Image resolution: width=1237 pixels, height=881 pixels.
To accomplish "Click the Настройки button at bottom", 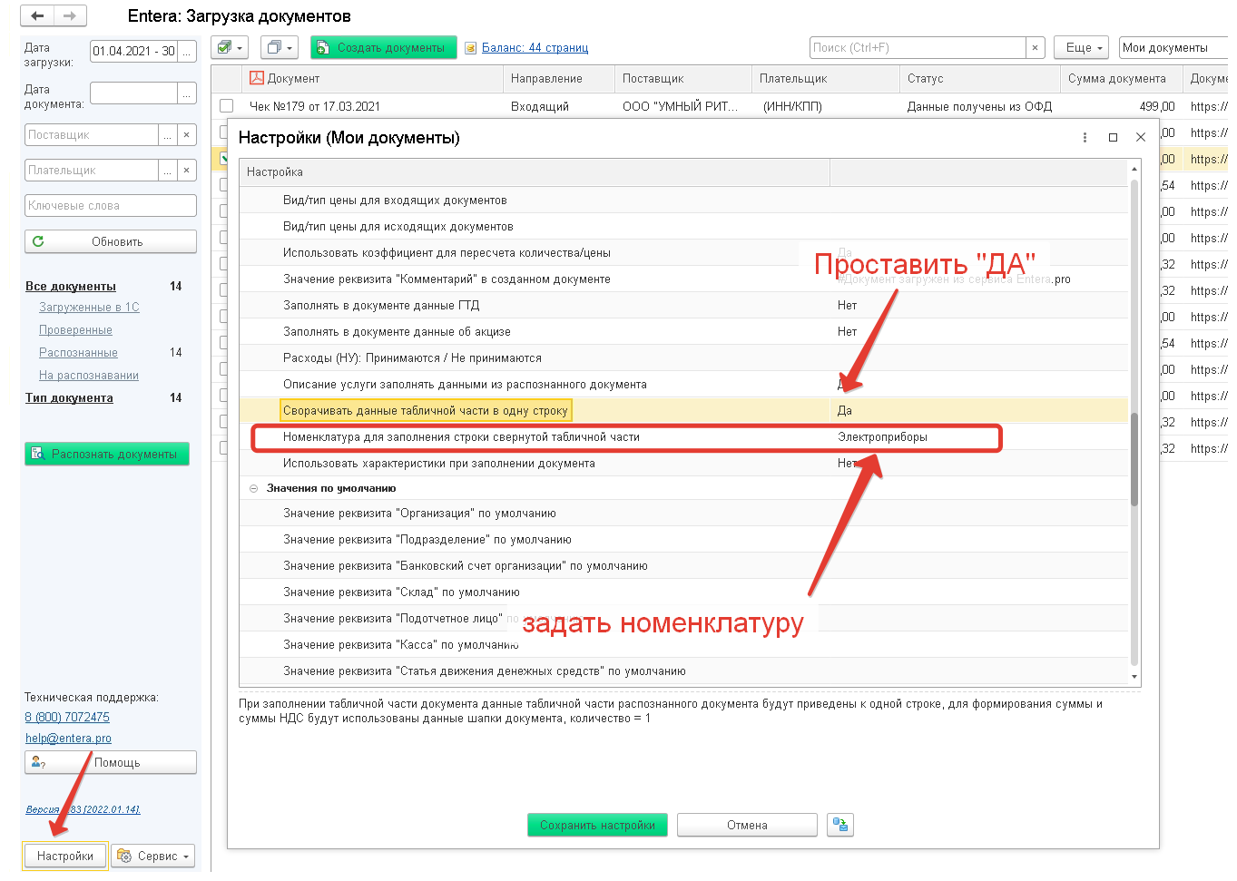I will [x=65, y=857].
